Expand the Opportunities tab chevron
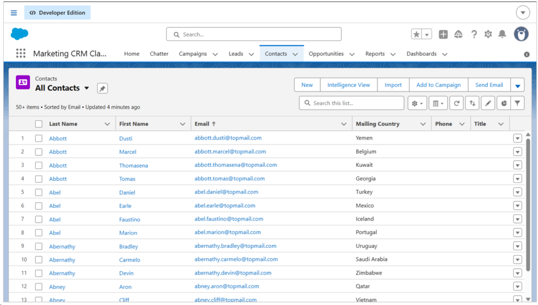538x305 pixels. 351,54
